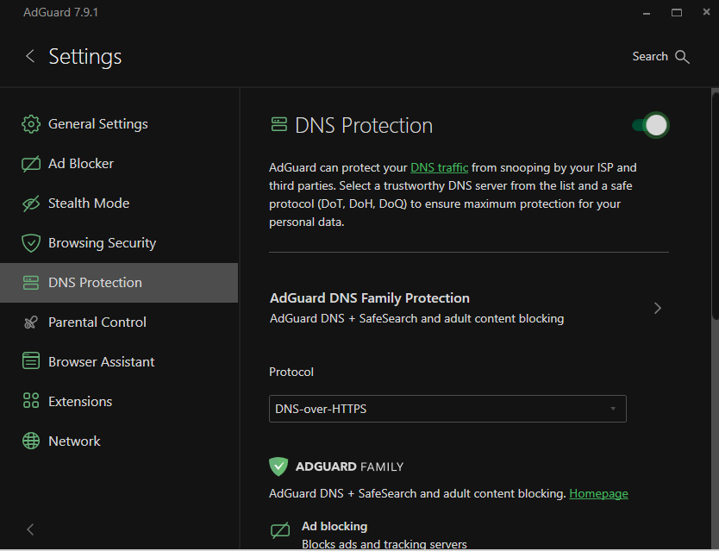Click the Browsing Security shield icon
This screenshot has width=719, height=551.
point(31,243)
